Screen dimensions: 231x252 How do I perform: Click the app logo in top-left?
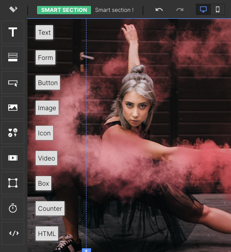13,9
